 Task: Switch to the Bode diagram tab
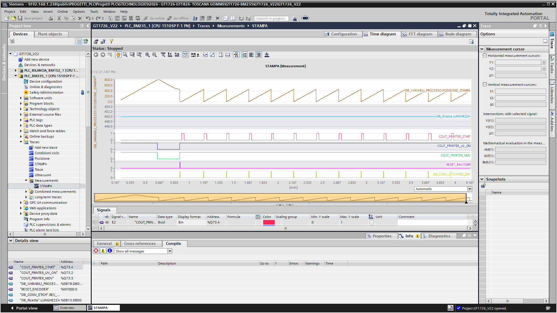[457, 34]
